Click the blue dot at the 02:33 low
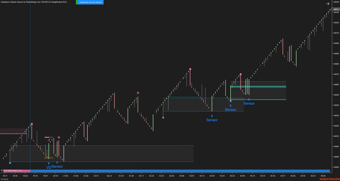 click(x=163, y=117)
